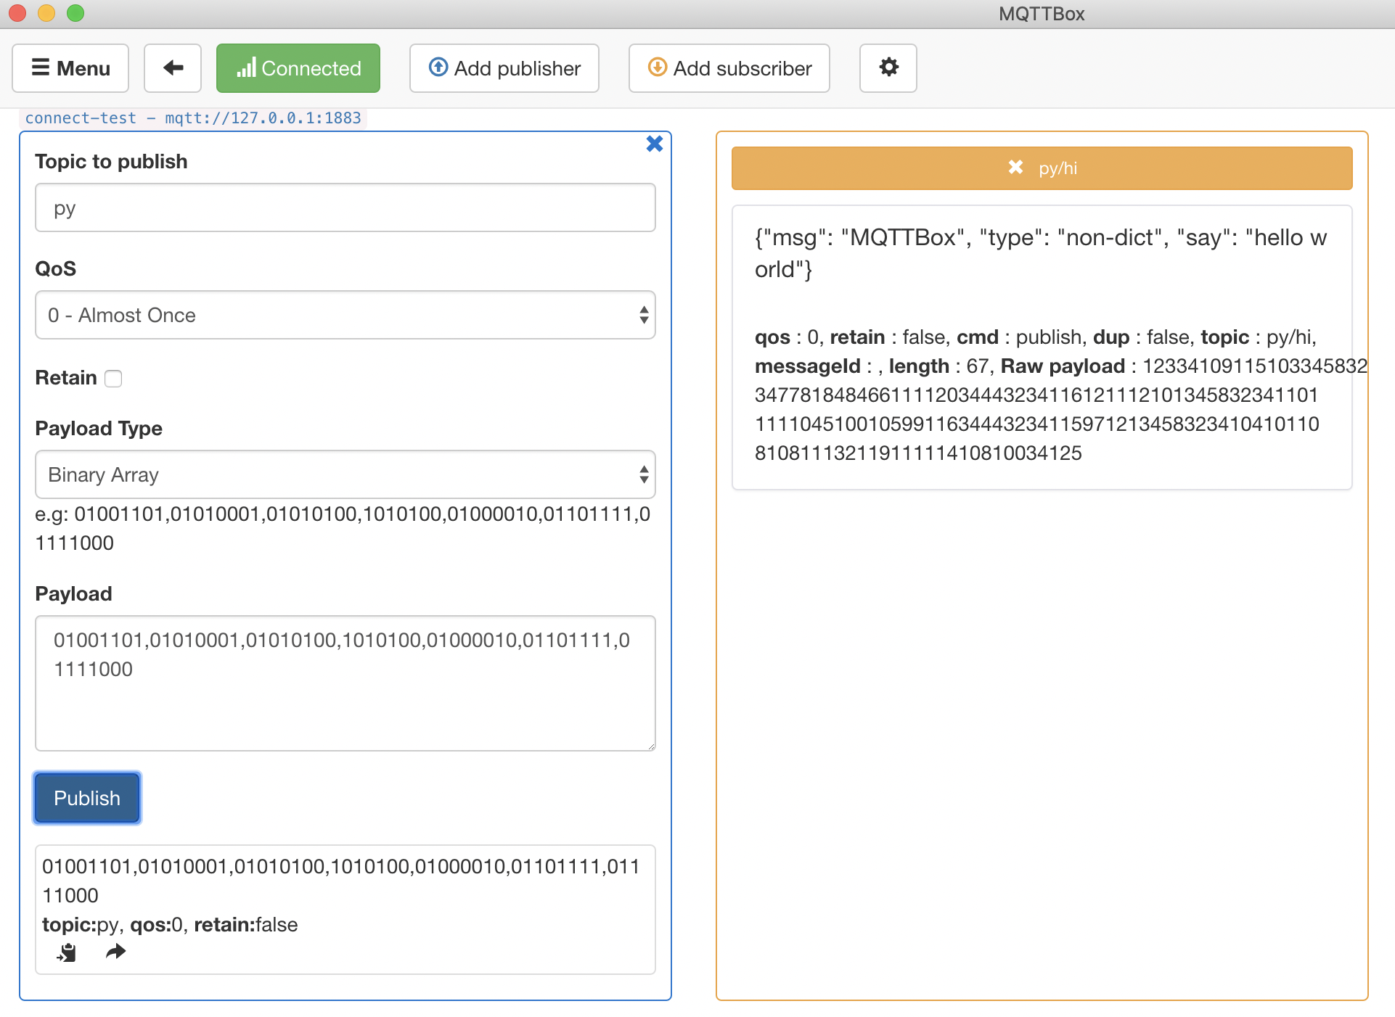
Task: Click the upload icon in Add publisher
Action: coord(438,67)
